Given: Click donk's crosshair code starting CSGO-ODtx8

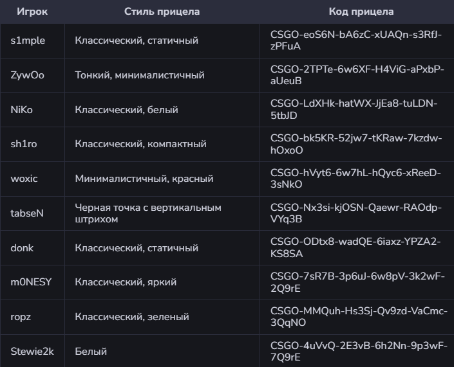Looking at the screenshot, I should [356, 247].
